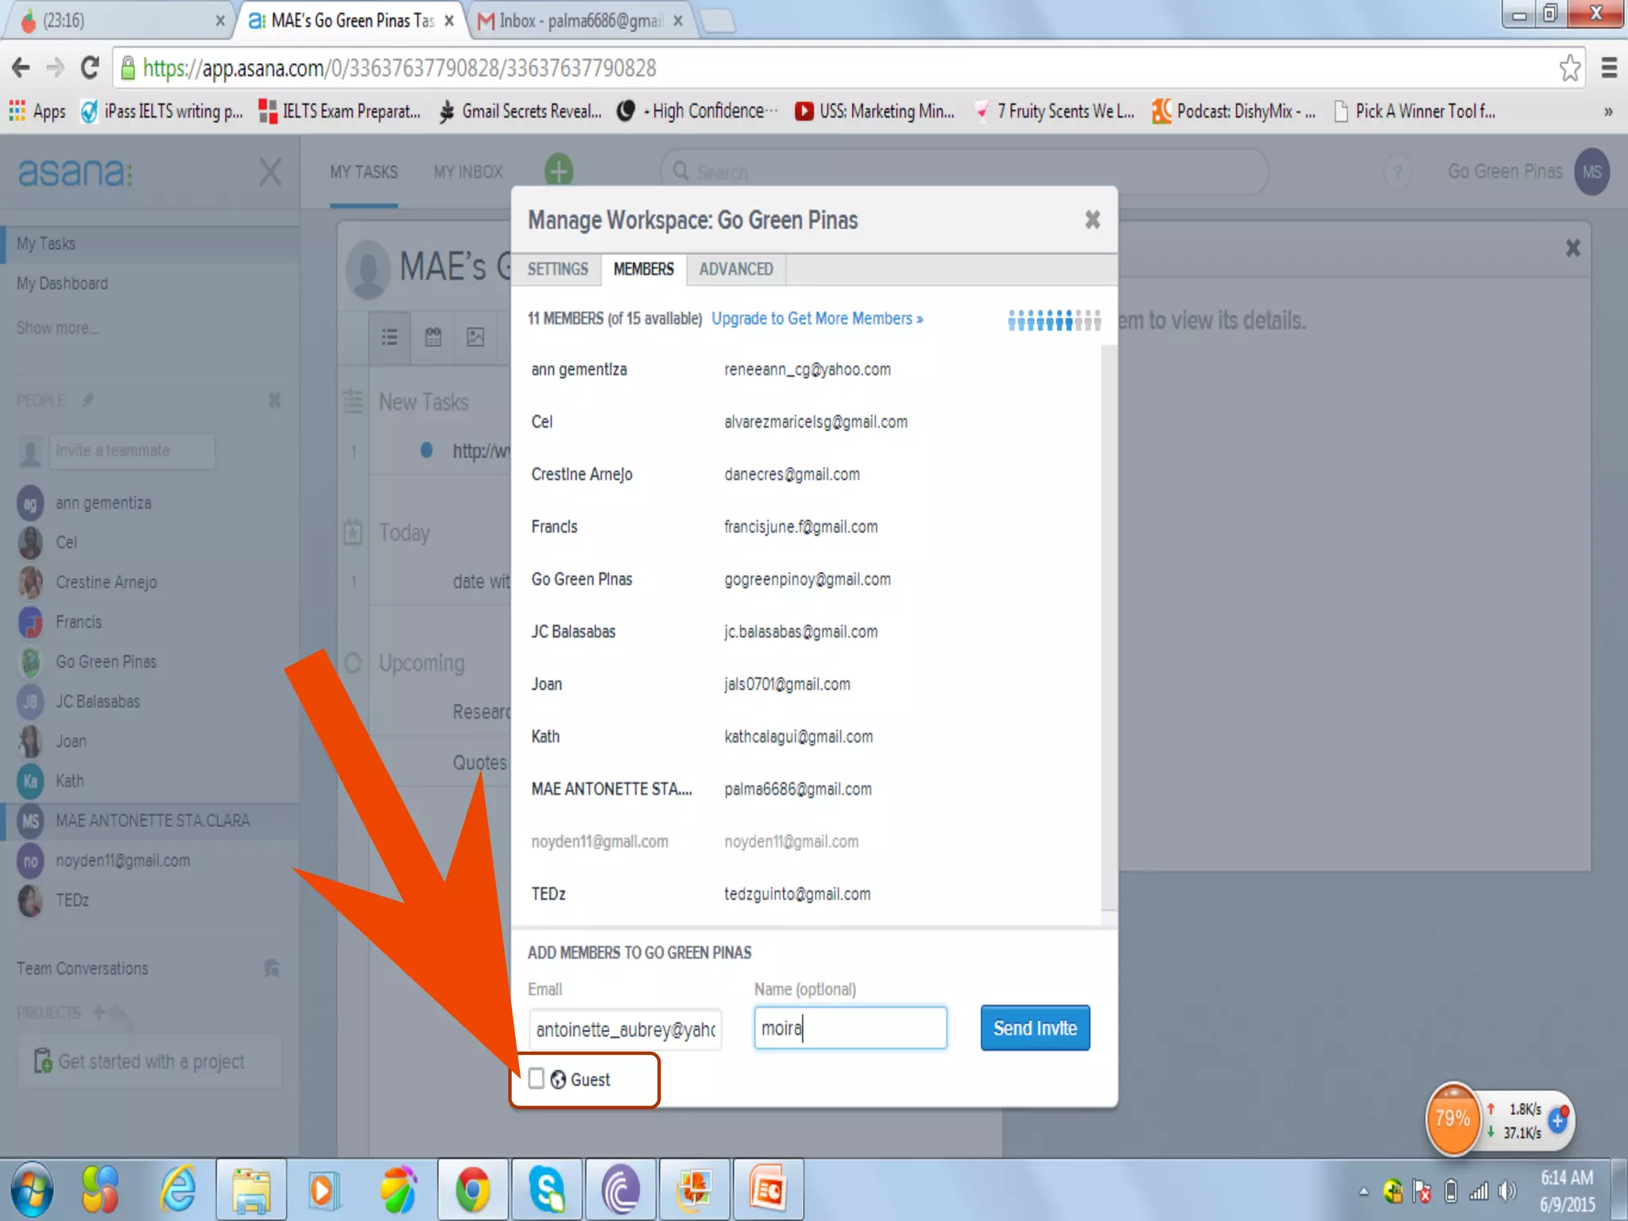The width and height of the screenshot is (1628, 1221).
Task: Enable the Guest checkbox
Action: [537, 1079]
